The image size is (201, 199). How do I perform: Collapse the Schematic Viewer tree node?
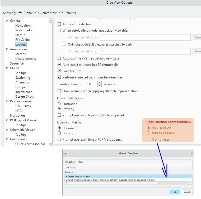tap(7, 130)
